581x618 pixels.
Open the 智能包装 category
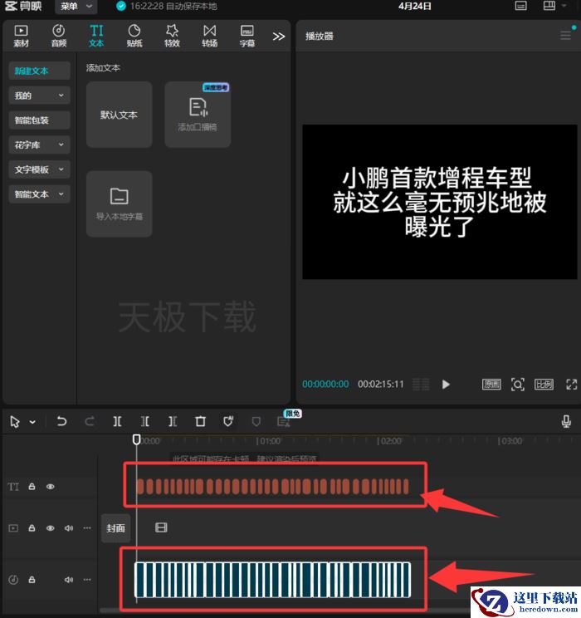tap(39, 120)
